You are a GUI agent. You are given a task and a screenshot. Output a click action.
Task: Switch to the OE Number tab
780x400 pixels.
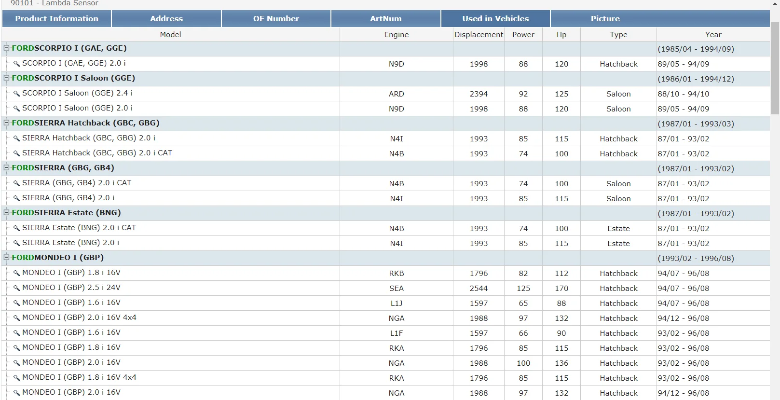tap(276, 19)
